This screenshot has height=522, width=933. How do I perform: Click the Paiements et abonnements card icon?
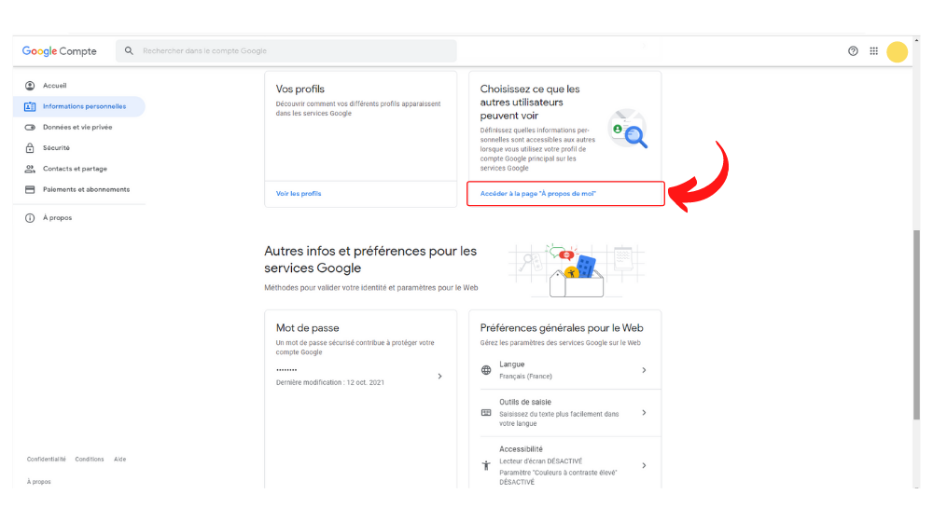coord(30,189)
